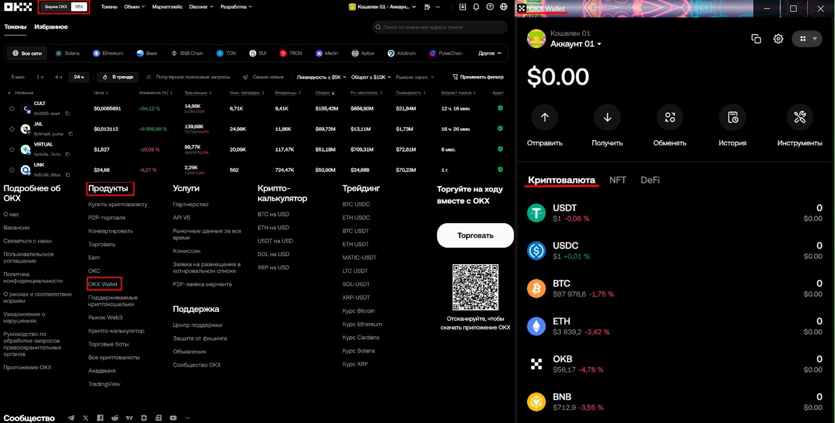Open the grid menu dropdown in OKX Wallet
This screenshot has height=423, width=835.
(807, 39)
